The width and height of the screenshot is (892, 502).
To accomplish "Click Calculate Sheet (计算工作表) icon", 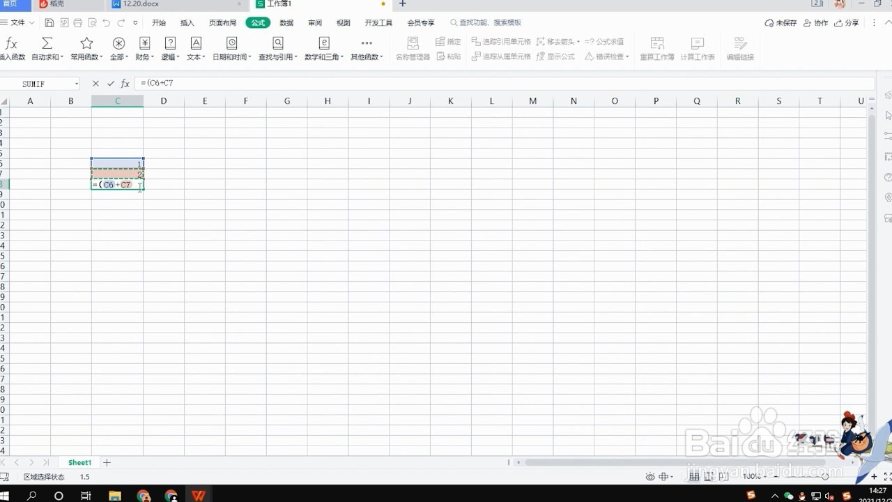I will coord(698,43).
